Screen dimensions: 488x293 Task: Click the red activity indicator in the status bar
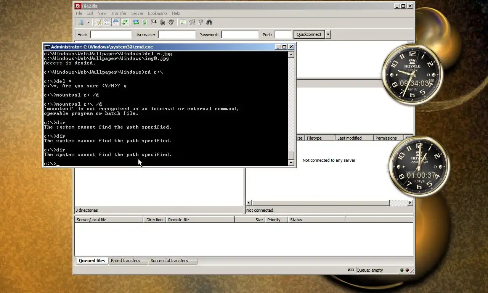(407, 270)
